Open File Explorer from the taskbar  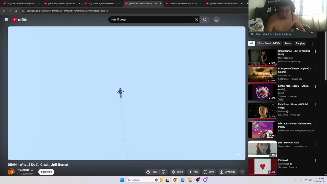(190, 180)
